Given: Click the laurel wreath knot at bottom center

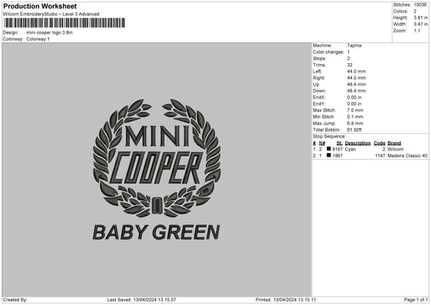Looking at the screenshot, I should tap(157, 205).
